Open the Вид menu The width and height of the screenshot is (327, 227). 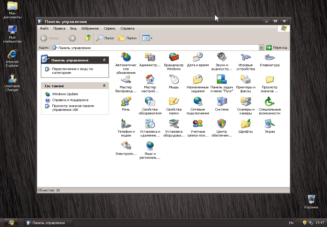click(x=73, y=28)
